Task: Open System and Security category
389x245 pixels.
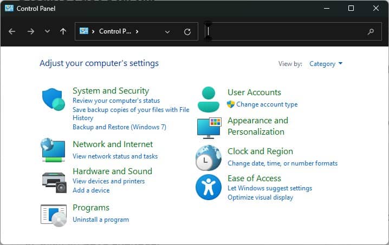Action: click(111, 91)
